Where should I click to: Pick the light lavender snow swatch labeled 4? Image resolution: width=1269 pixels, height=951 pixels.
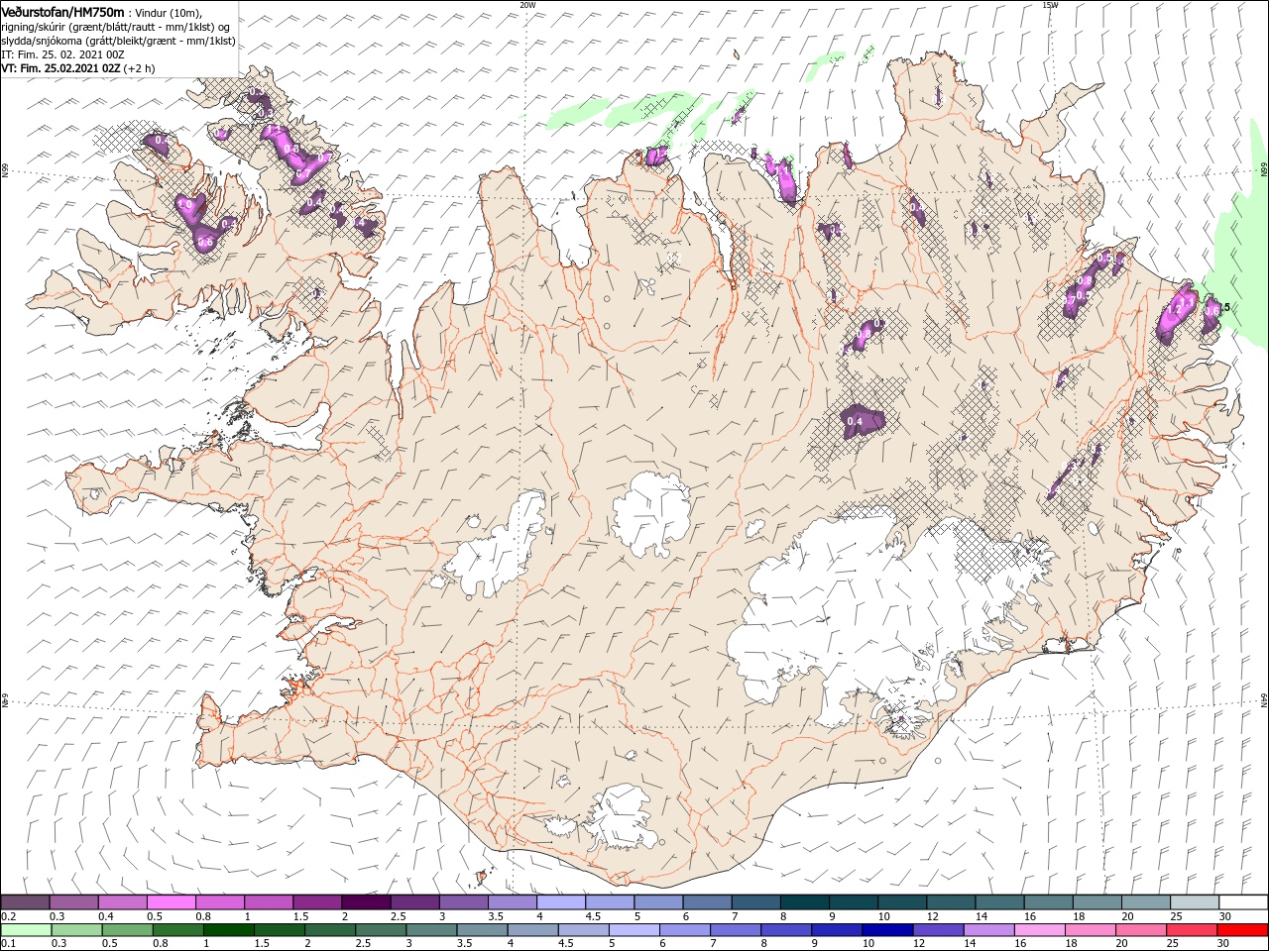pos(561,902)
